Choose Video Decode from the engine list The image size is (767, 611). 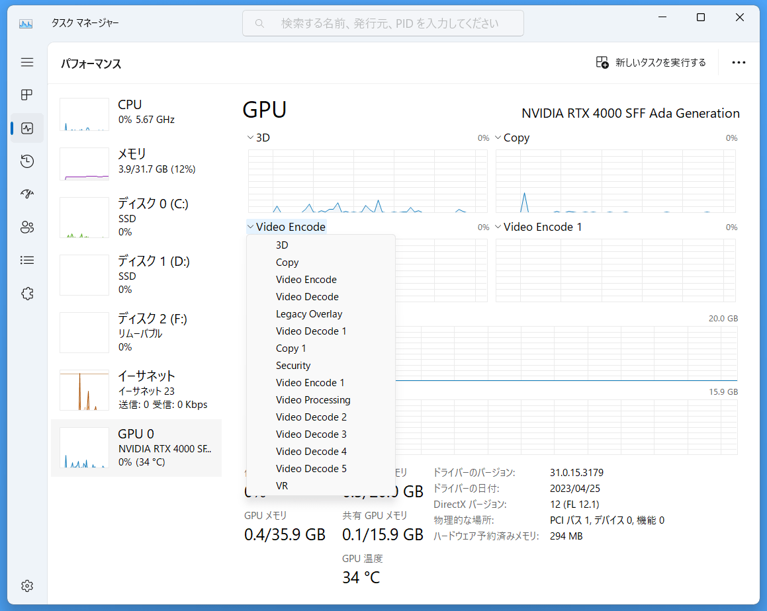tap(321, 297)
